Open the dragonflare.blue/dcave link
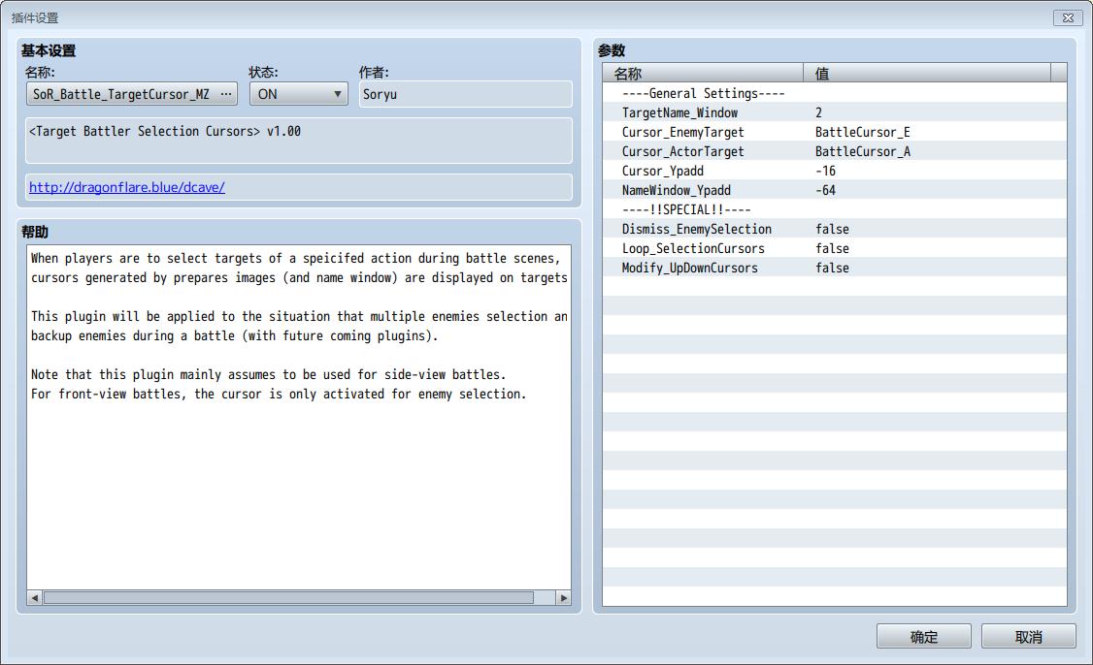The width and height of the screenshot is (1093, 665). (127, 187)
